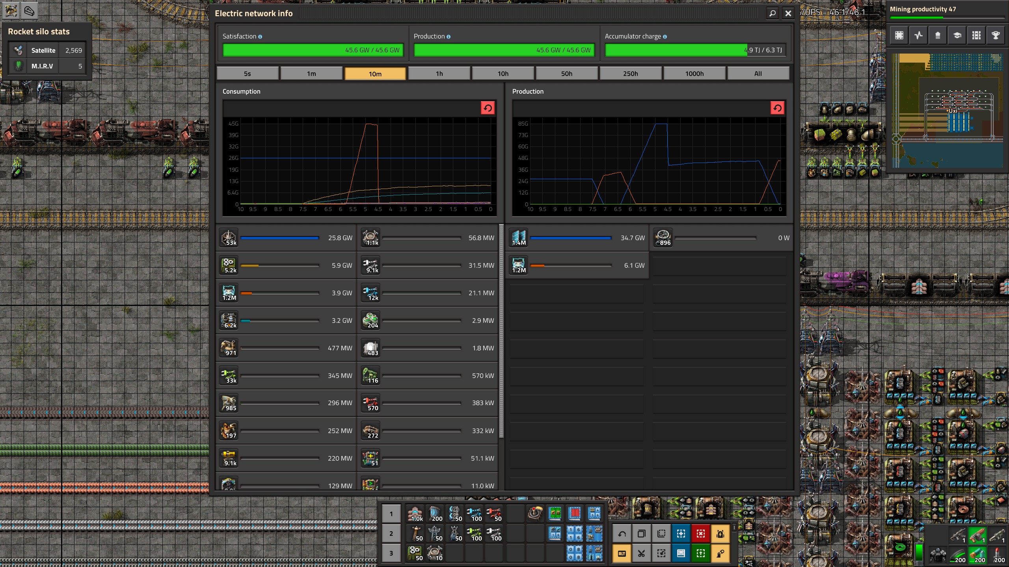The height and width of the screenshot is (567, 1009).
Task: Open production statistics pulse-line icon
Action: [918, 35]
